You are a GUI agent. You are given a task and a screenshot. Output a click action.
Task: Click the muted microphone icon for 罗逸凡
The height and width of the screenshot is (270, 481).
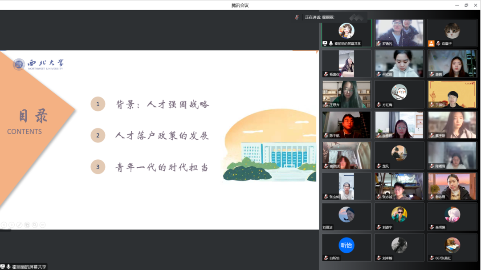pos(379,44)
